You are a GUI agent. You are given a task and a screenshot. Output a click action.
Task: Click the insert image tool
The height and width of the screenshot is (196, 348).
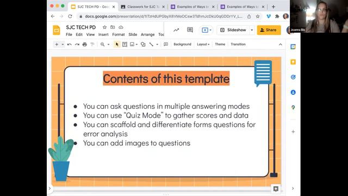pyautogui.click(x=132, y=45)
